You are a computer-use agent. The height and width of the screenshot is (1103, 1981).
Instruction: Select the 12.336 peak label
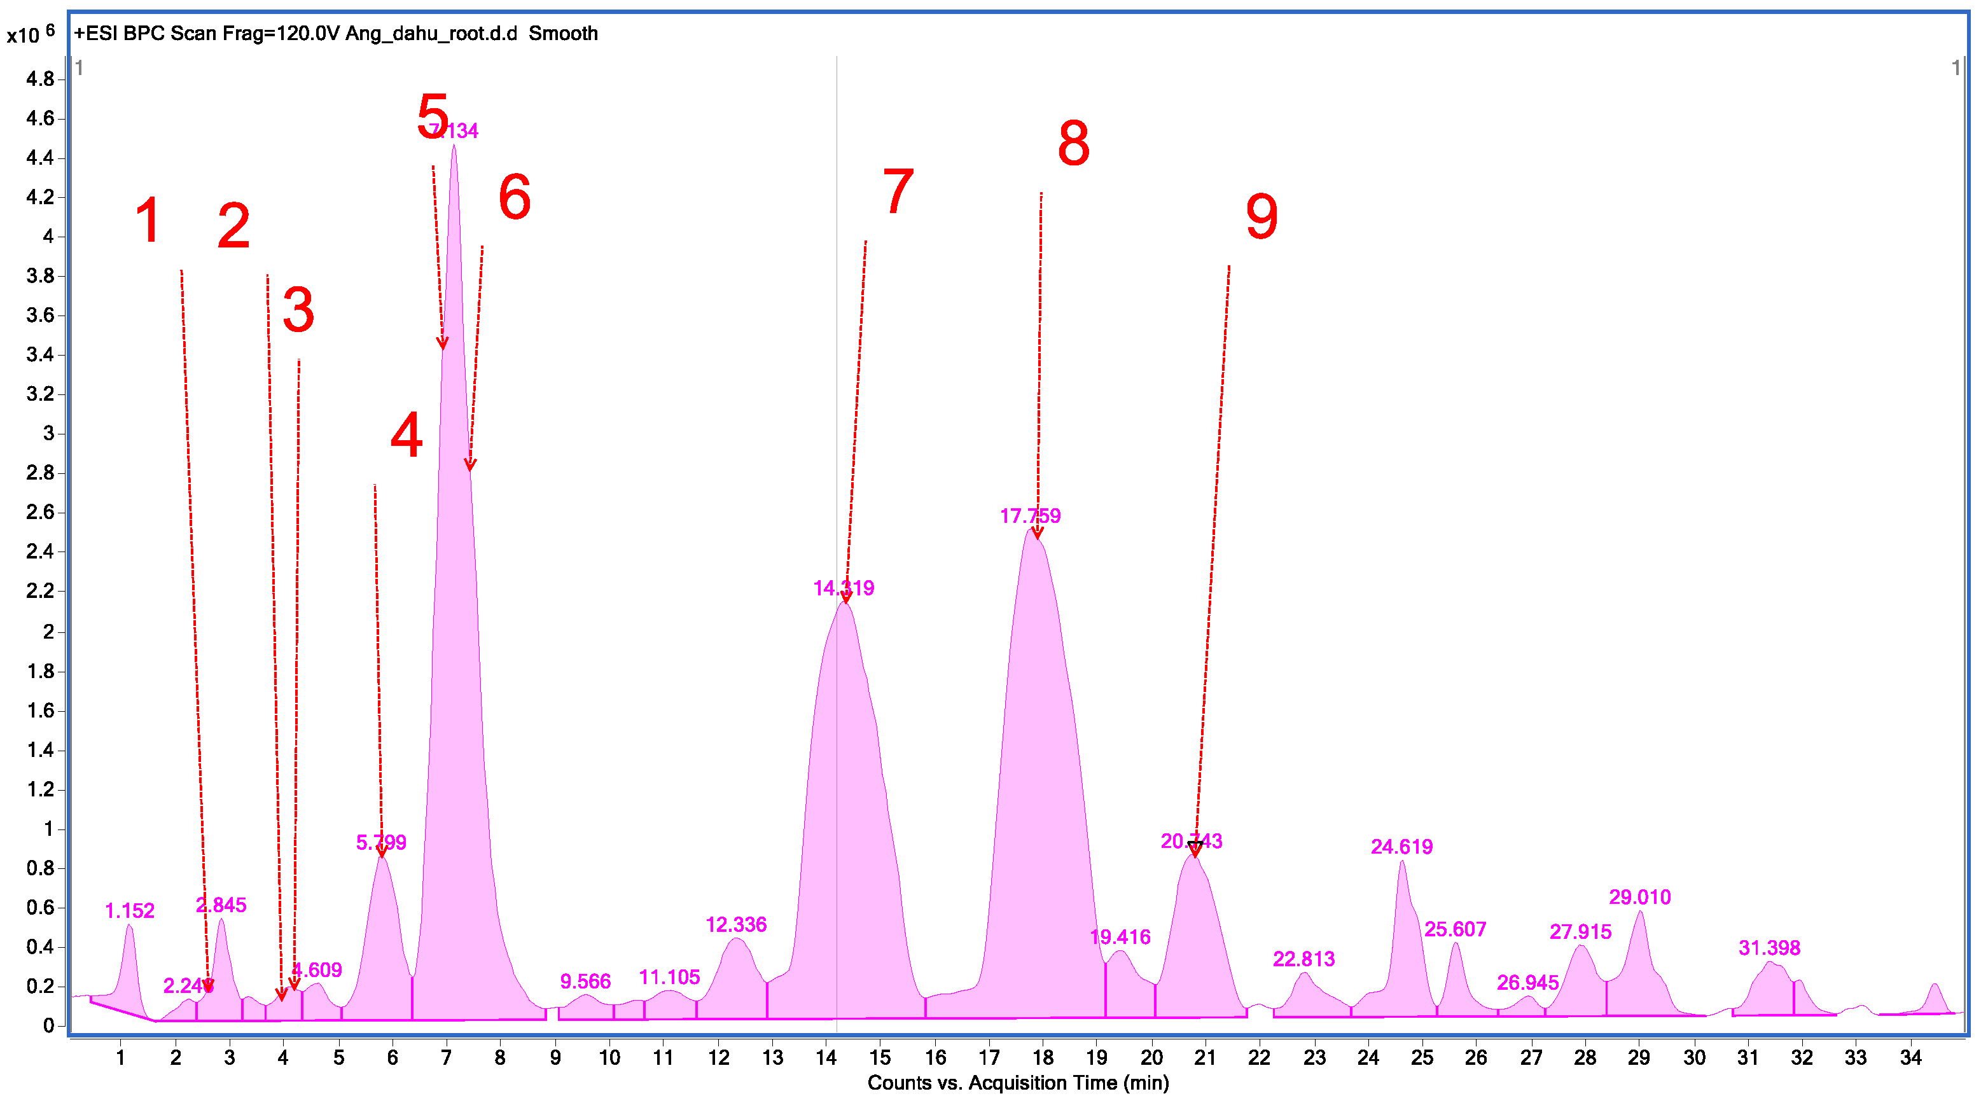point(736,924)
